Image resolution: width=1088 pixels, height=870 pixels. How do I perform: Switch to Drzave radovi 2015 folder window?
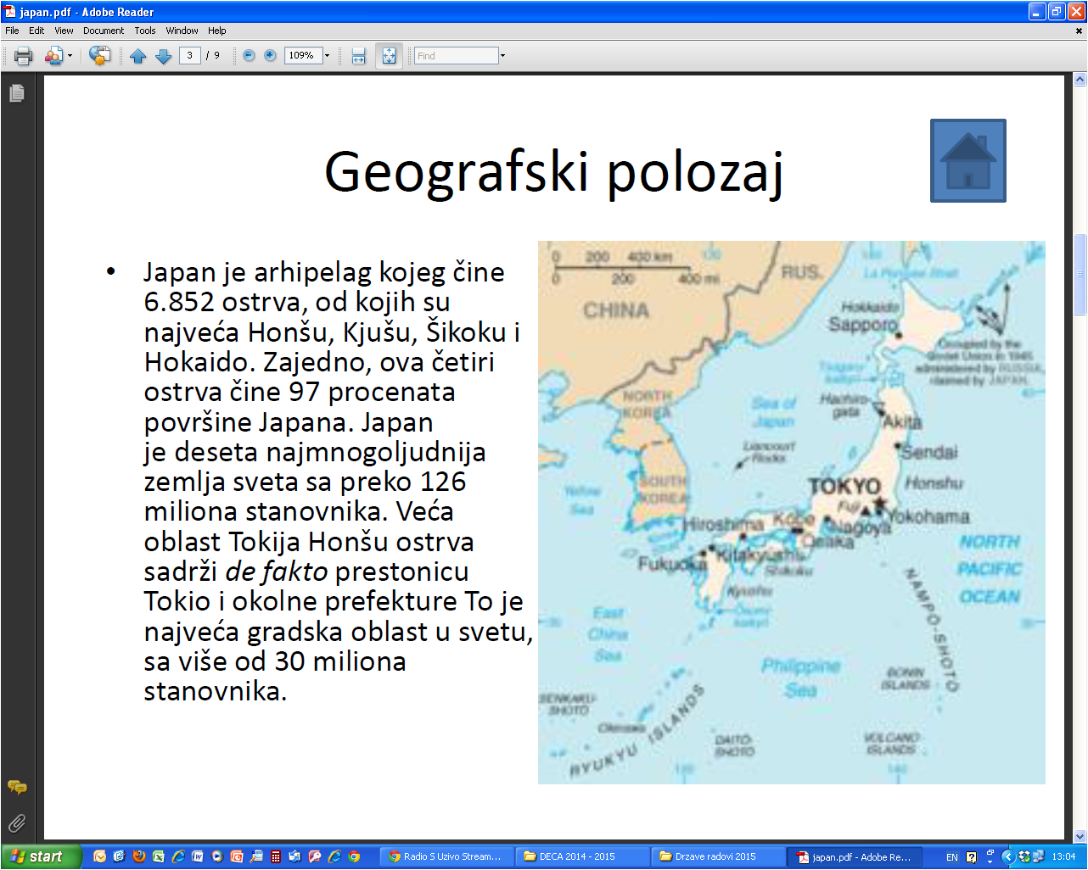click(718, 856)
